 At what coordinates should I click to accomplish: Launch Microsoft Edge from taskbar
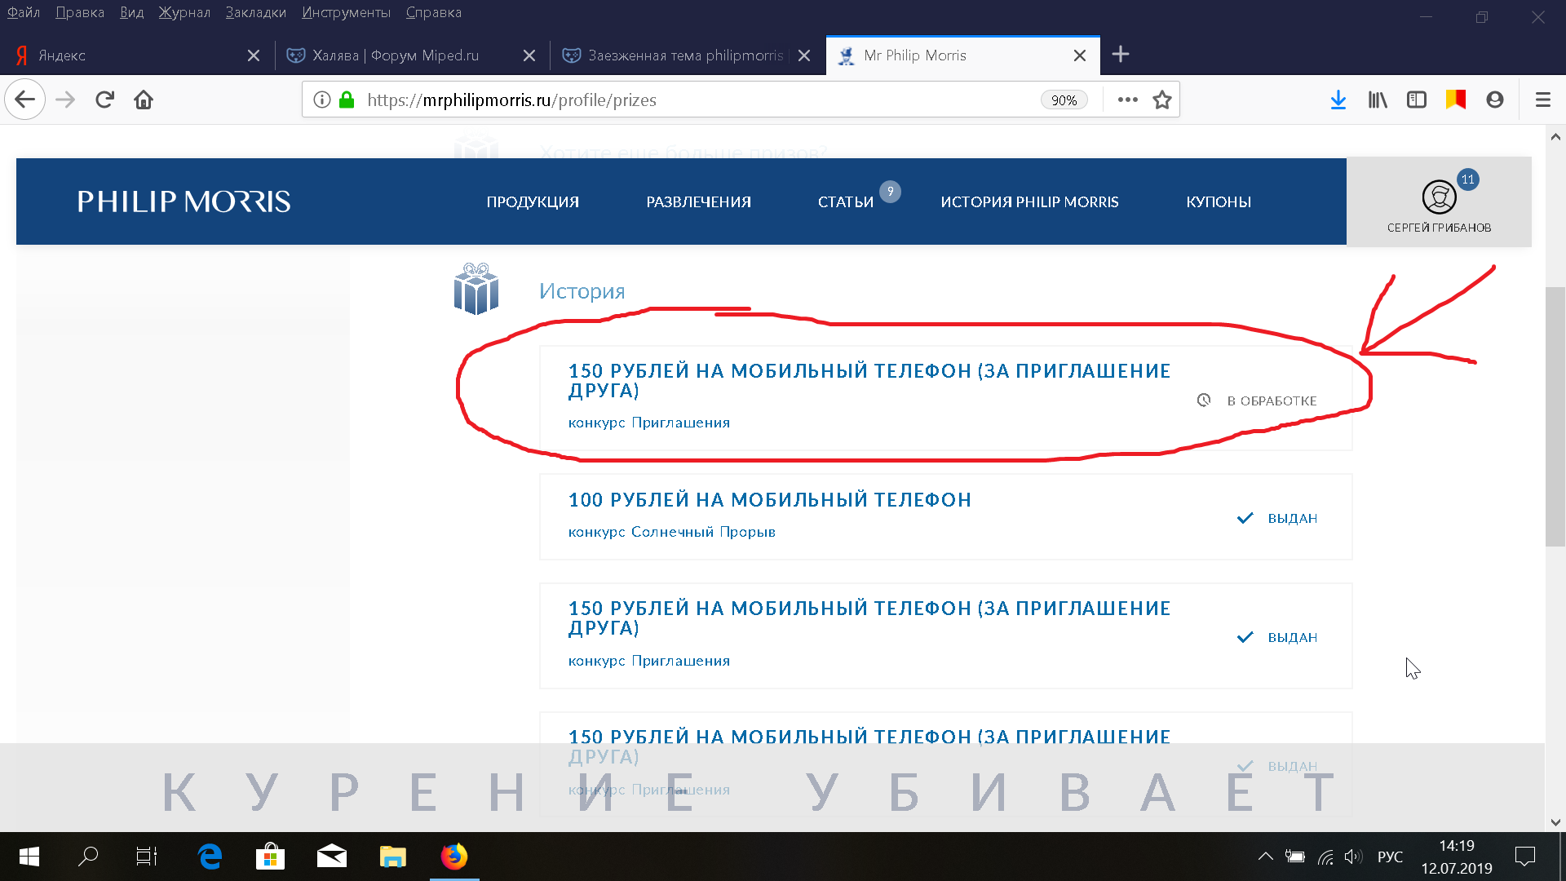(x=210, y=857)
